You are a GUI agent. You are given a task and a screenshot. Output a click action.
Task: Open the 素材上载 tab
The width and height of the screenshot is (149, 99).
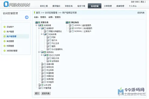click(x=44, y=6)
